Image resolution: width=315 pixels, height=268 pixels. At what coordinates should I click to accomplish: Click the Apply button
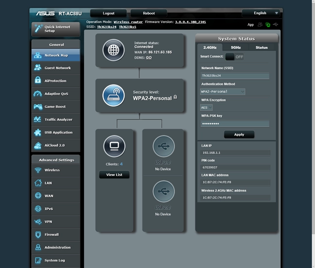pyautogui.click(x=239, y=134)
